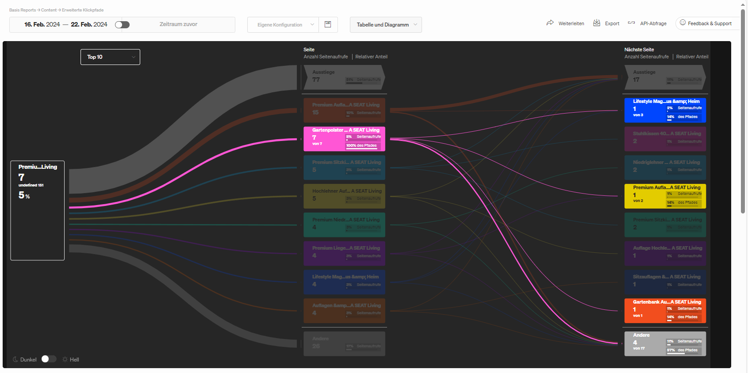Select the Hochlehner Auf... node

point(344,196)
